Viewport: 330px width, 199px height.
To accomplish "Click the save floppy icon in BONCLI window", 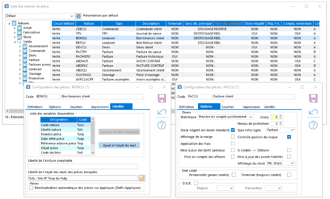I will [x=161, y=98].
